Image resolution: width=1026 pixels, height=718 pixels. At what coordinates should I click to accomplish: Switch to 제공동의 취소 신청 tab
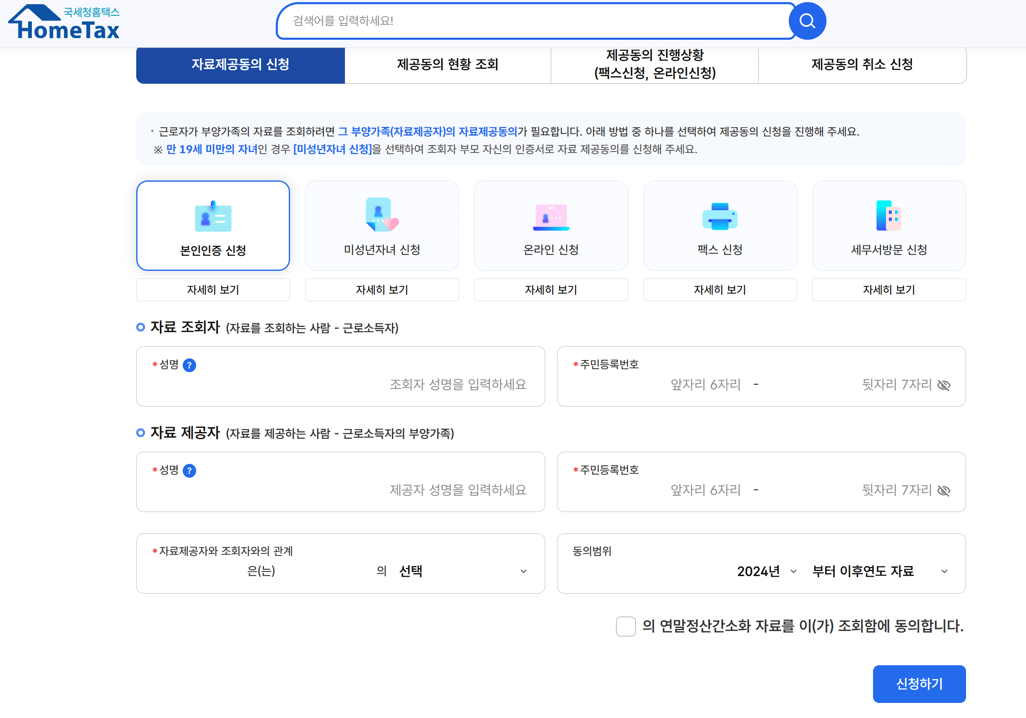pos(862,65)
